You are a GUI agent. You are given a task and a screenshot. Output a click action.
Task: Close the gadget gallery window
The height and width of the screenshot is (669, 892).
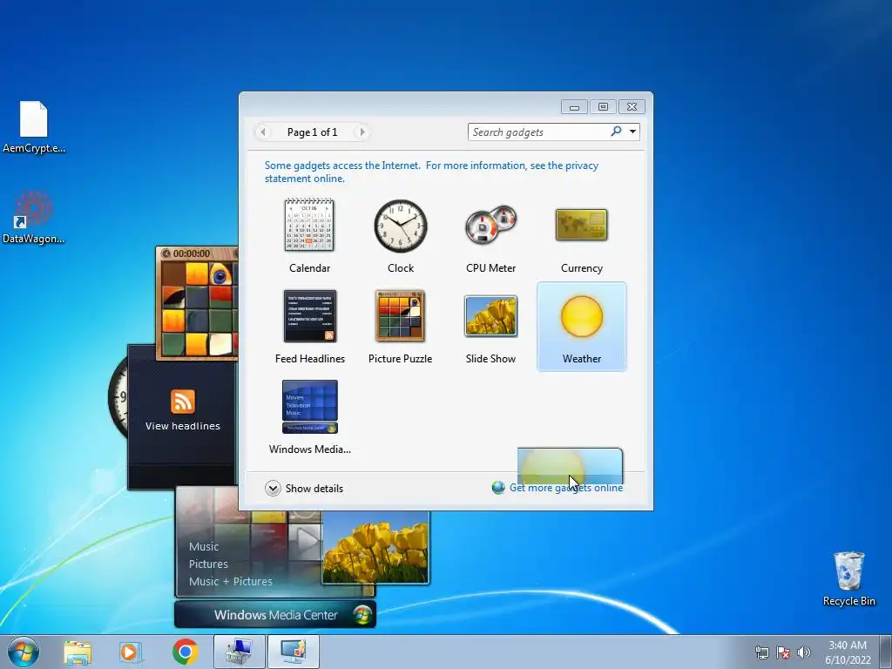tap(632, 107)
